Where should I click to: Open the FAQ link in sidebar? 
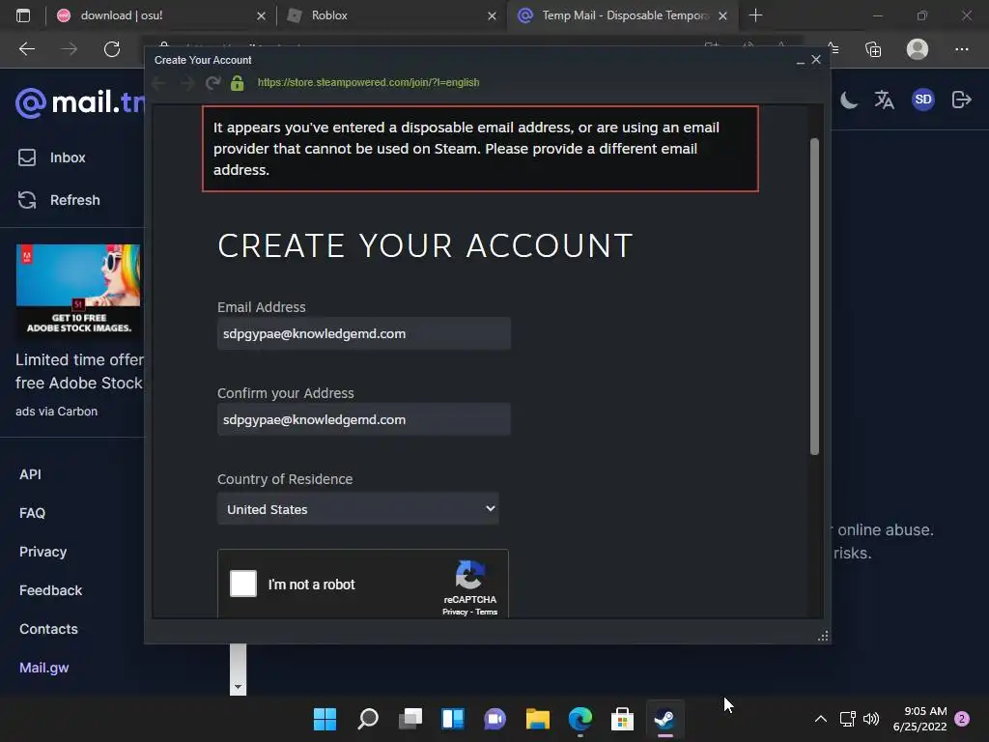click(32, 513)
